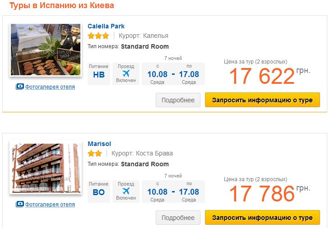Click Calella Park 10.08 - 17.08 date box
330x228 pixels.
coord(173,74)
